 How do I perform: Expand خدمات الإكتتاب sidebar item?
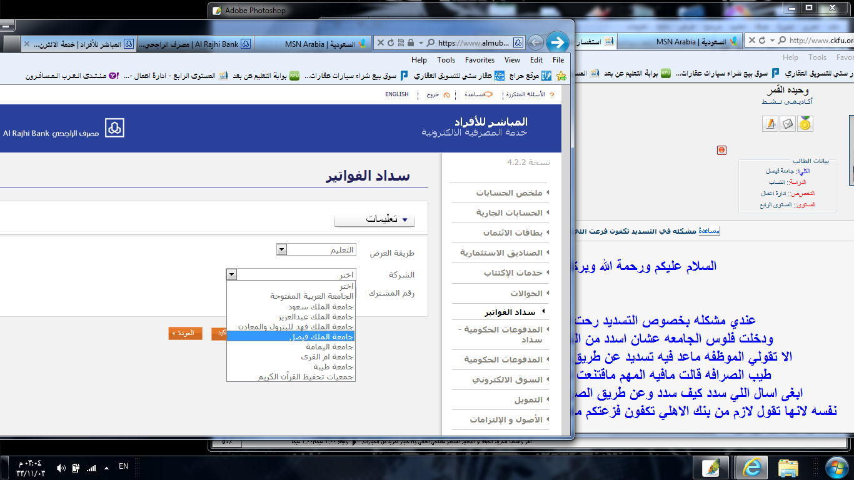516,272
